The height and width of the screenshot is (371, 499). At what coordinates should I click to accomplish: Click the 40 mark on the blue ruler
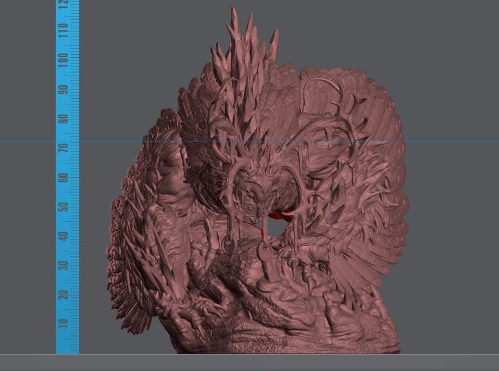[63, 236]
